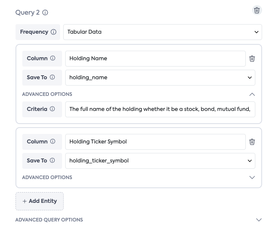Click info icon beside first Column label
Viewport: 278px width, 229px height.
coord(52,58)
